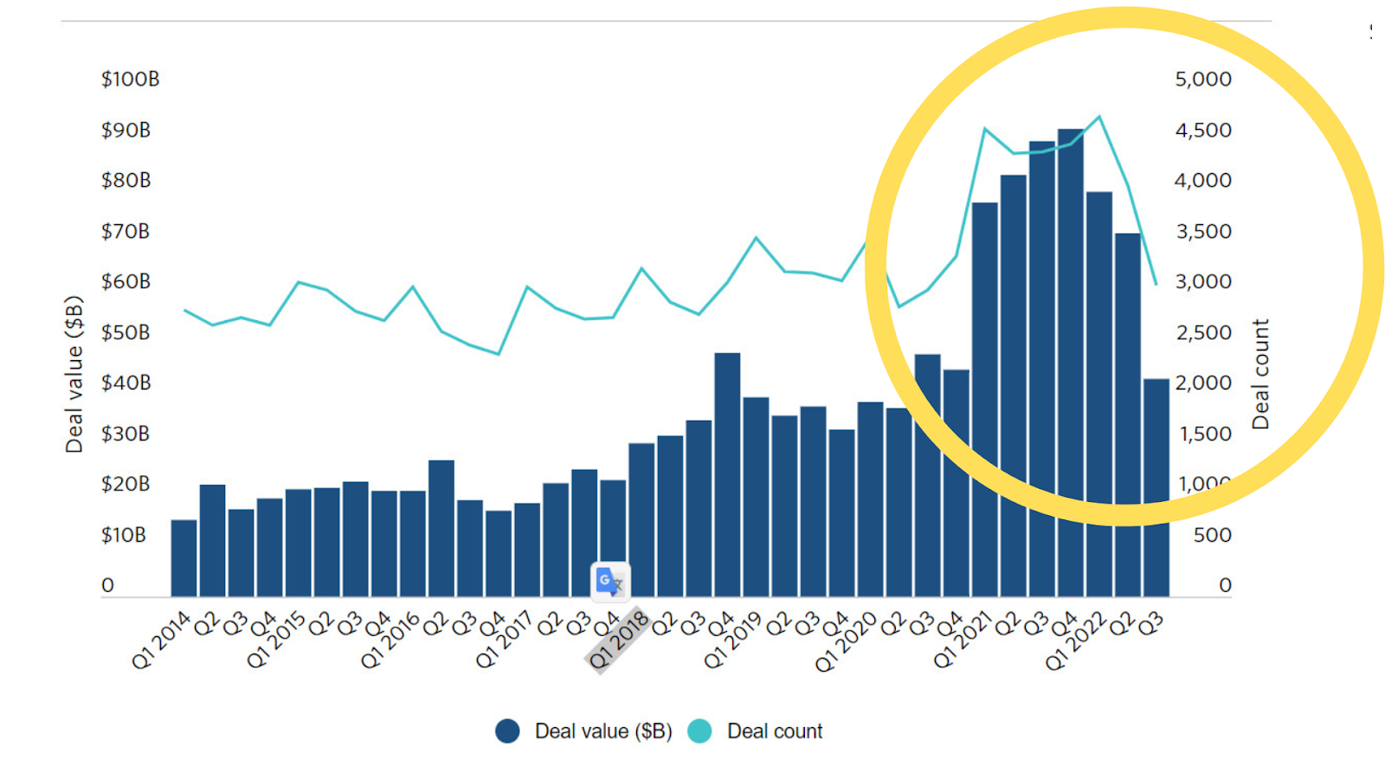The image size is (1385, 779).
Task: Select the rotated "Deal count" right axis title
Action: point(1260,374)
